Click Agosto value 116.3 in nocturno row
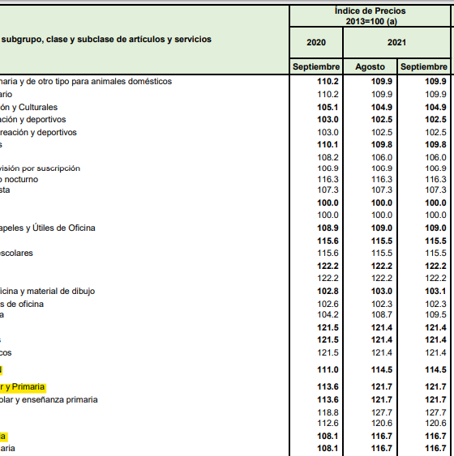The height and width of the screenshot is (456, 454). pos(382,180)
